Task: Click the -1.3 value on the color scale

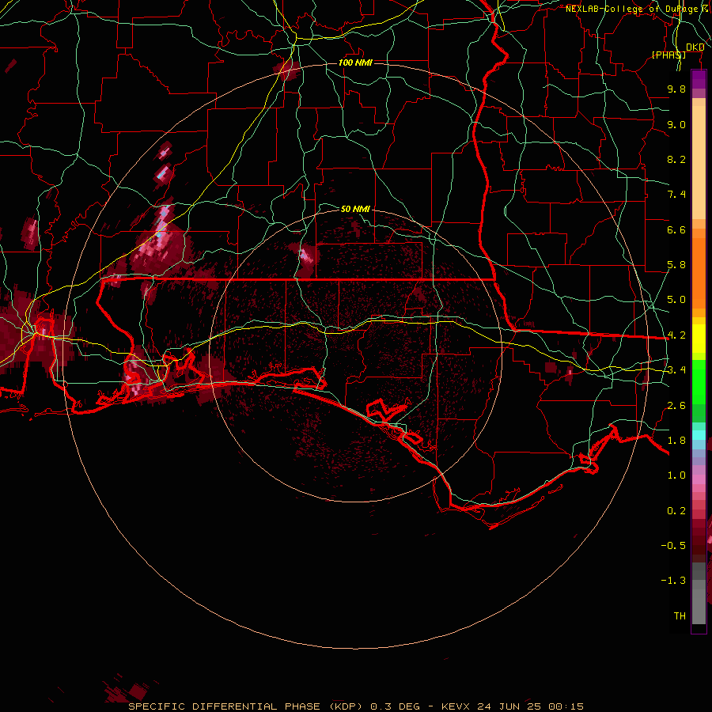Action: click(673, 581)
